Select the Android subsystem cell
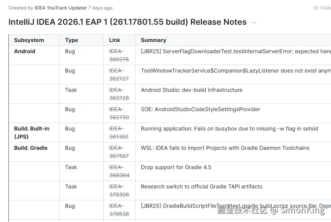The image size is (331, 222). point(25,52)
